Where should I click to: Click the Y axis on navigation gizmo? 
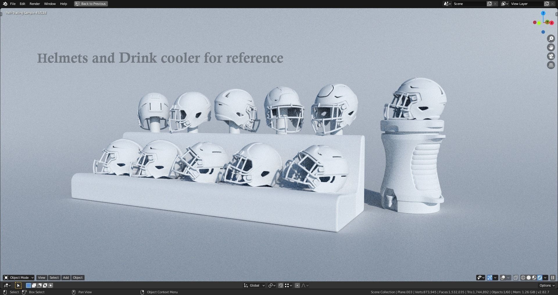(548, 22)
